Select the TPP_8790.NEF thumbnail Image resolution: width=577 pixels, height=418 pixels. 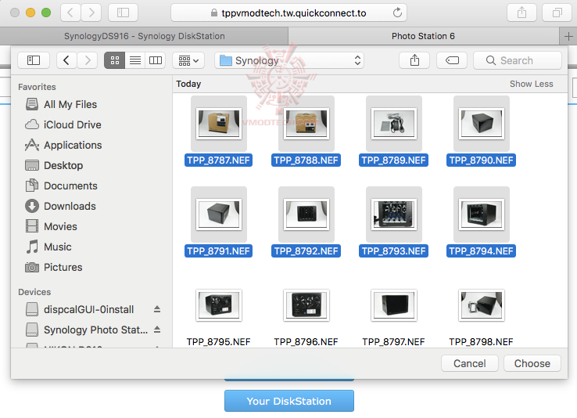[482, 124]
